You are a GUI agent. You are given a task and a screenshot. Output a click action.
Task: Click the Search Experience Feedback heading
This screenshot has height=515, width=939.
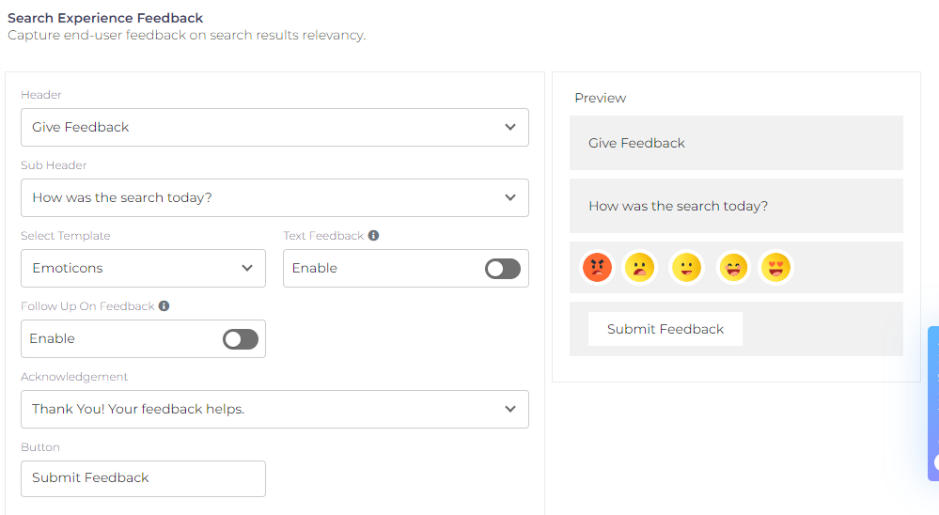coord(105,18)
